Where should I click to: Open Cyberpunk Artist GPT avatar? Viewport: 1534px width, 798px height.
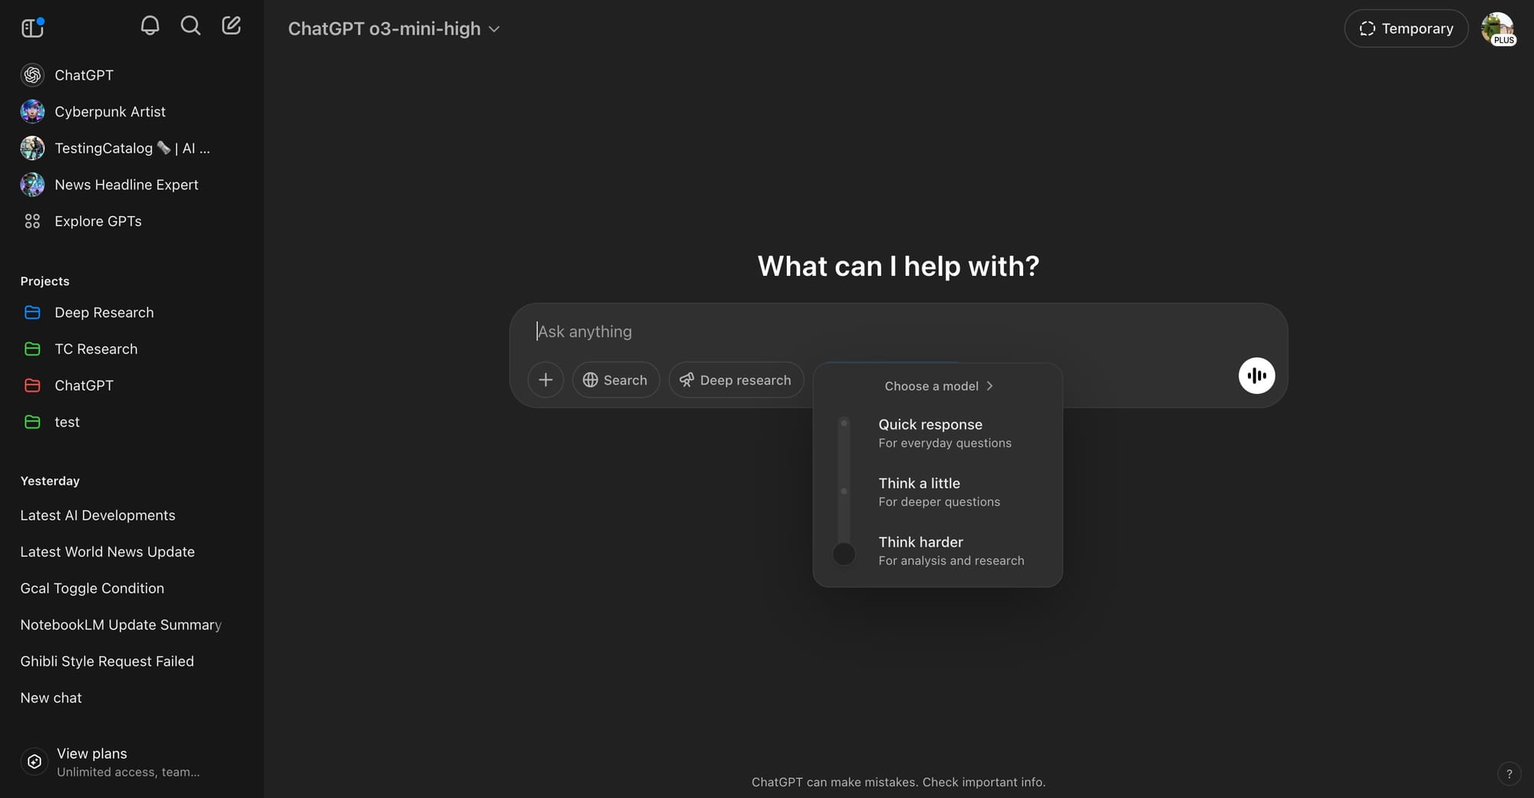point(32,112)
